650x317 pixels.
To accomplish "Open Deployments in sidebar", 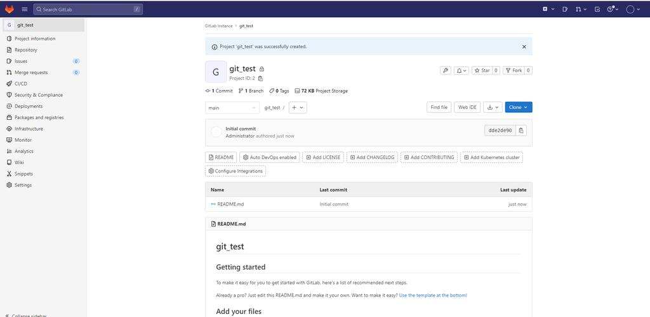I will pos(29,107).
